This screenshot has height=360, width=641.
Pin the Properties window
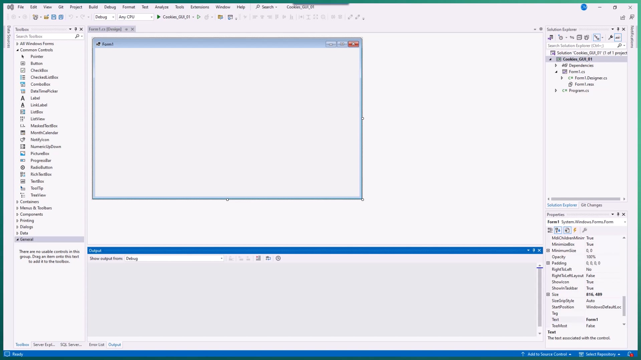618,214
